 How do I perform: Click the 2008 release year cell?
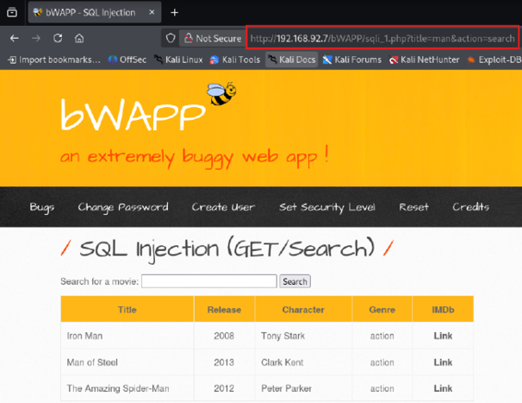tap(224, 336)
